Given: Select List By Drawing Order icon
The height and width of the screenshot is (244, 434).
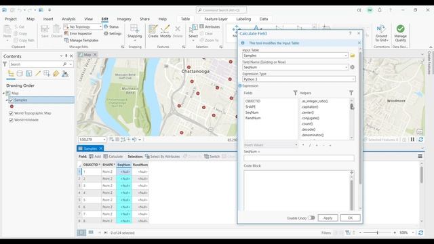Looking at the screenshot, I should pos(11,74).
